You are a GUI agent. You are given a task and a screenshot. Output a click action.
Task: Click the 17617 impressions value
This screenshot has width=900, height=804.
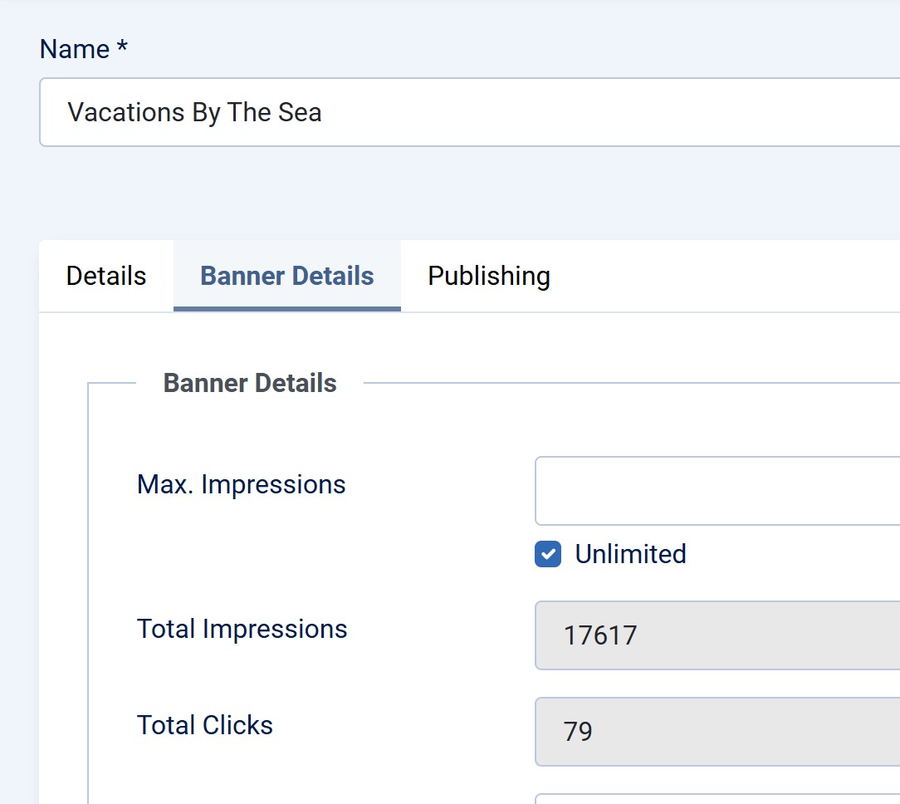click(x=600, y=635)
